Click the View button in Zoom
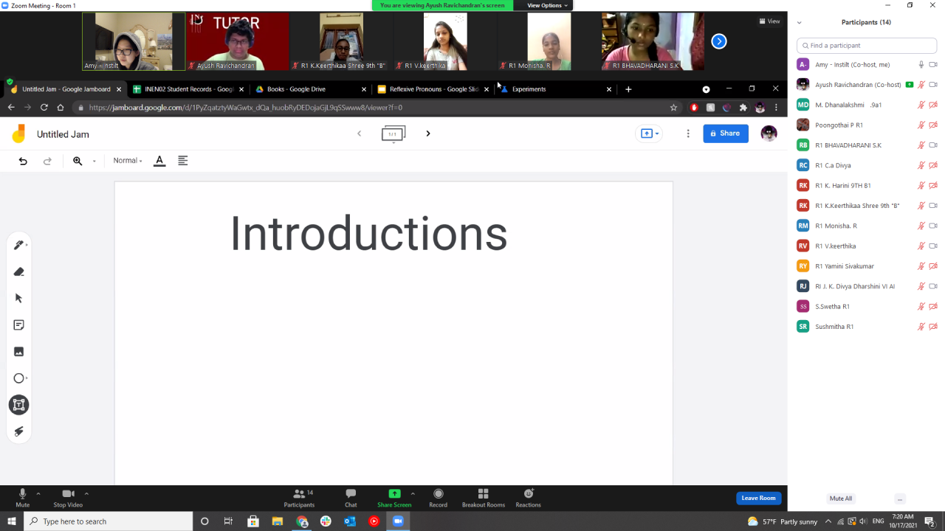This screenshot has width=945, height=531. (x=769, y=21)
